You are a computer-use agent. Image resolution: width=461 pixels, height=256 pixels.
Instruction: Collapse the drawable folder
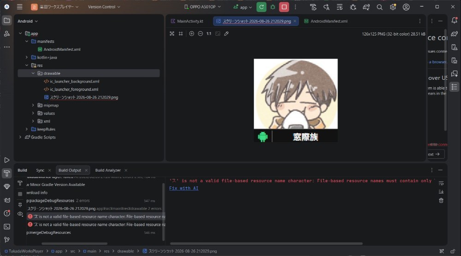[33, 73]
